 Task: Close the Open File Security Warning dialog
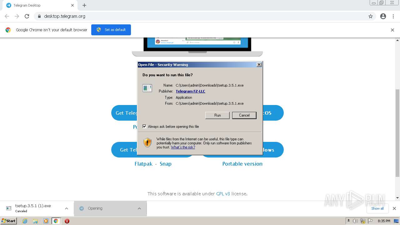[x=259, y=65]
